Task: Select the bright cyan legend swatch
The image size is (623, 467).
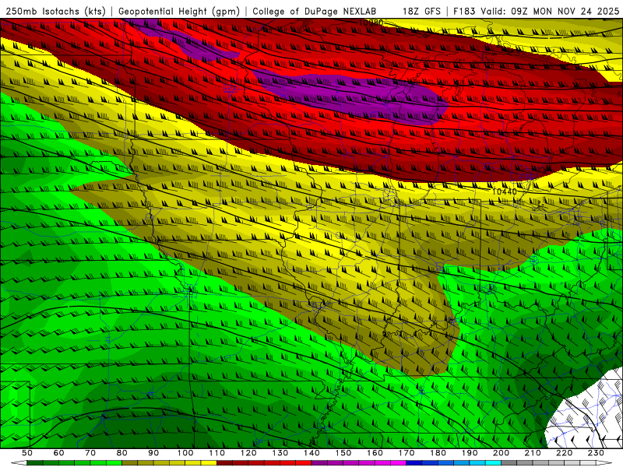Action: [x=493, y=462]
